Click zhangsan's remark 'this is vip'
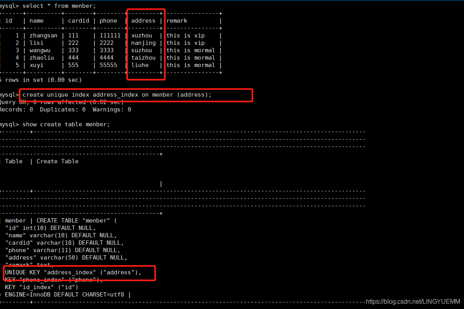The width and height of the screenshot is (464, 309). pos(186,35)
